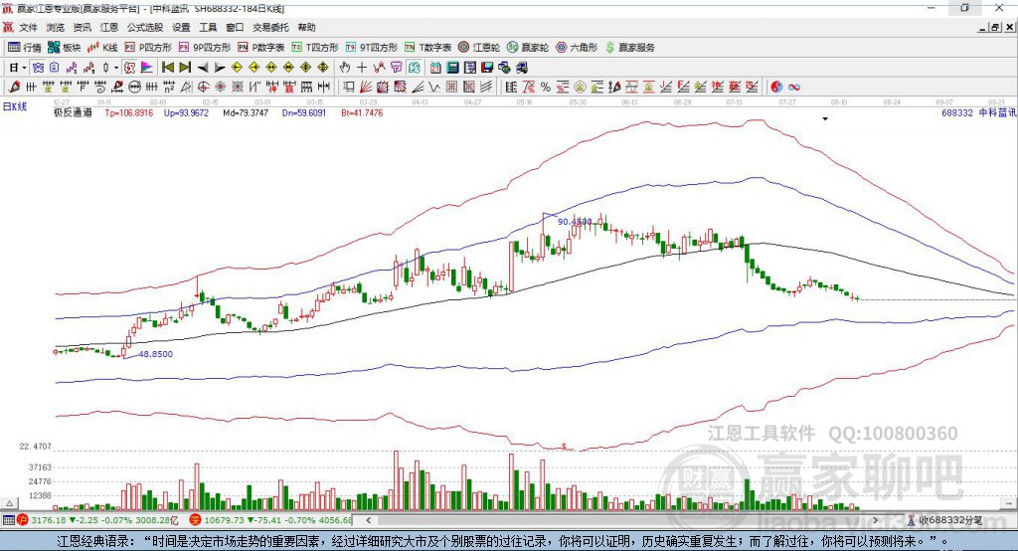Open the 公式选股 menu
The image size is (1018, 551).
point(145,27)
